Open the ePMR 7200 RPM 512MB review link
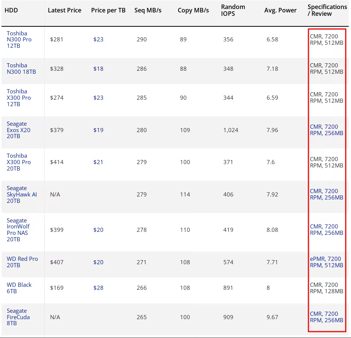The width and height of the screenshot is (351, 338). (326, 262)
